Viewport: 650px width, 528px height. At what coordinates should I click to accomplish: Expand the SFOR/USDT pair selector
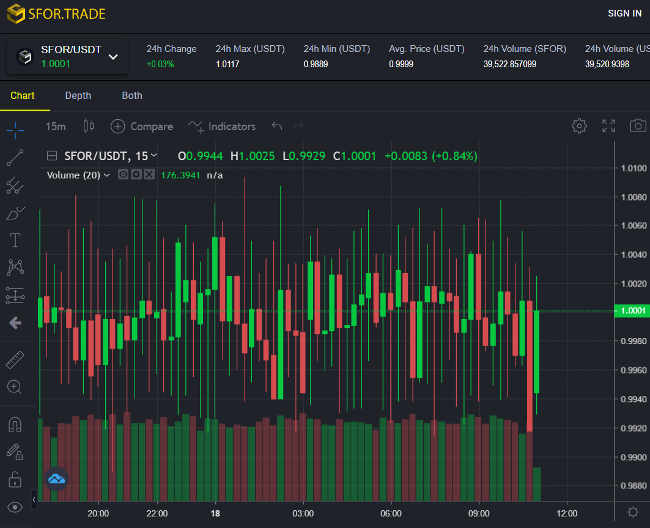[67, 57]
